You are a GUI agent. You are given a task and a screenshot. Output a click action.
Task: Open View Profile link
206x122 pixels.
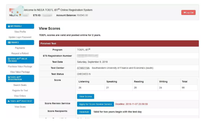pyautogui.click(x=20, y=32)
